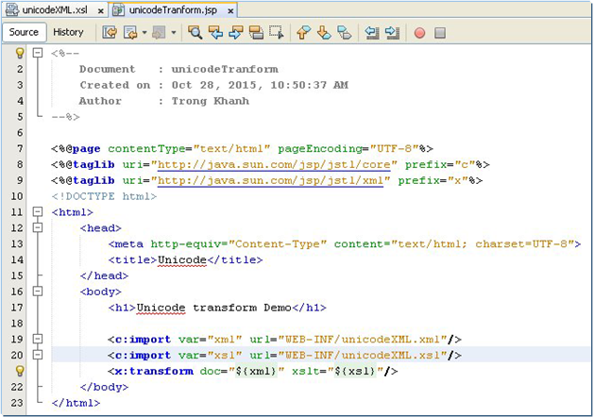Close the unicodeTranform.jsp tab
Screen dimensions: 594x417
(x=230, y=11)
